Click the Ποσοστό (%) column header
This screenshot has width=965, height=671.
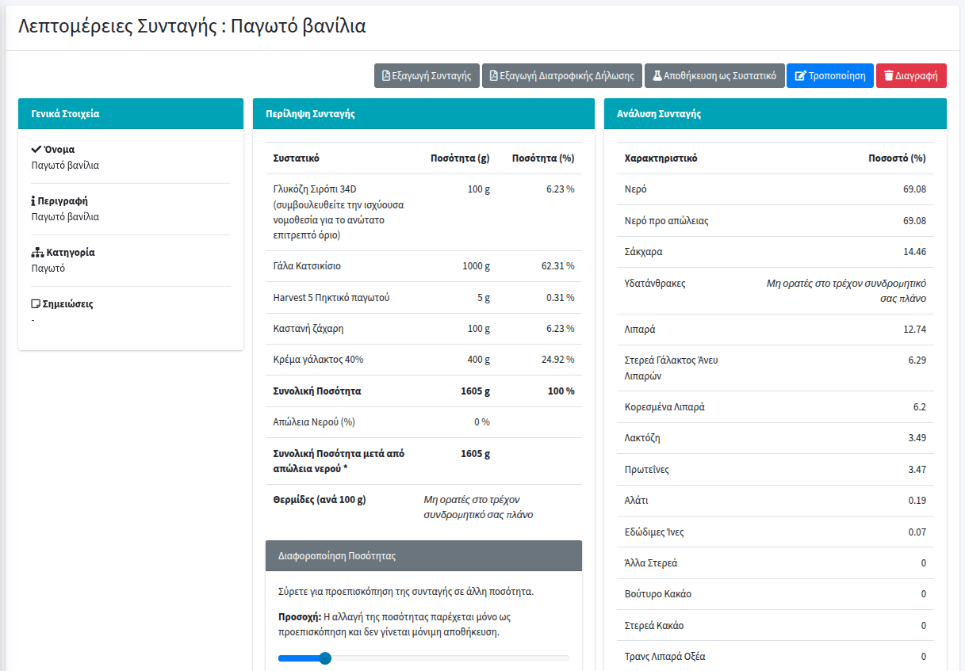click(x=898, y=158)
